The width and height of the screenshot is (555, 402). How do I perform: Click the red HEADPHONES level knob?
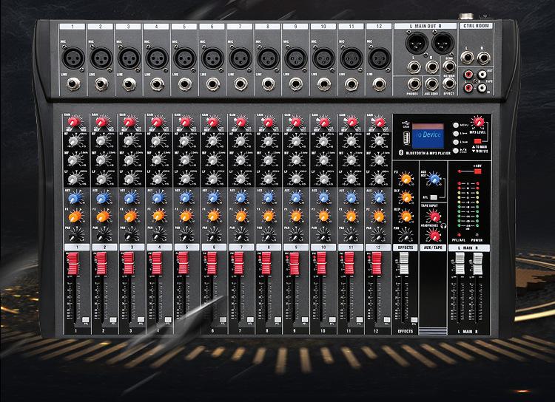pyautogui.click(x=433, y=234)
